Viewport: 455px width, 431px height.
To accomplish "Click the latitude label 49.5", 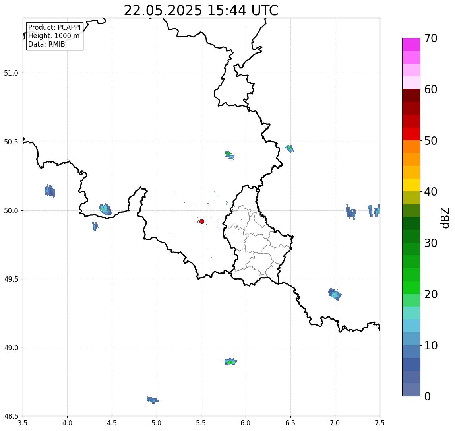I will click(11, 279).
